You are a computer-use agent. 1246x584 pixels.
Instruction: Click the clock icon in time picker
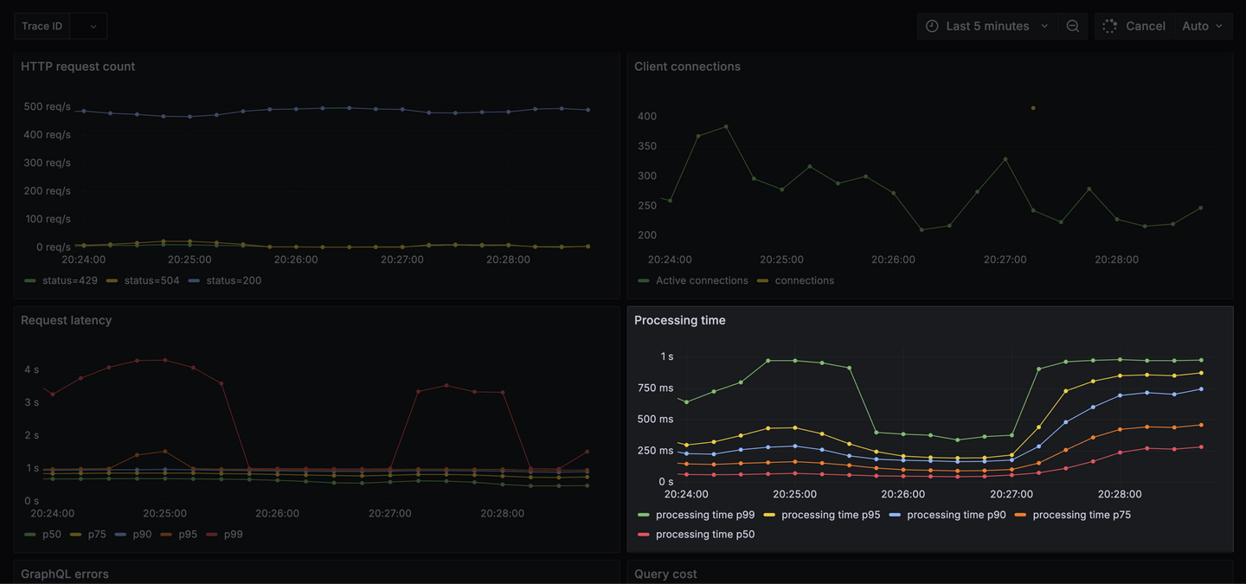(x=932, y=26)
